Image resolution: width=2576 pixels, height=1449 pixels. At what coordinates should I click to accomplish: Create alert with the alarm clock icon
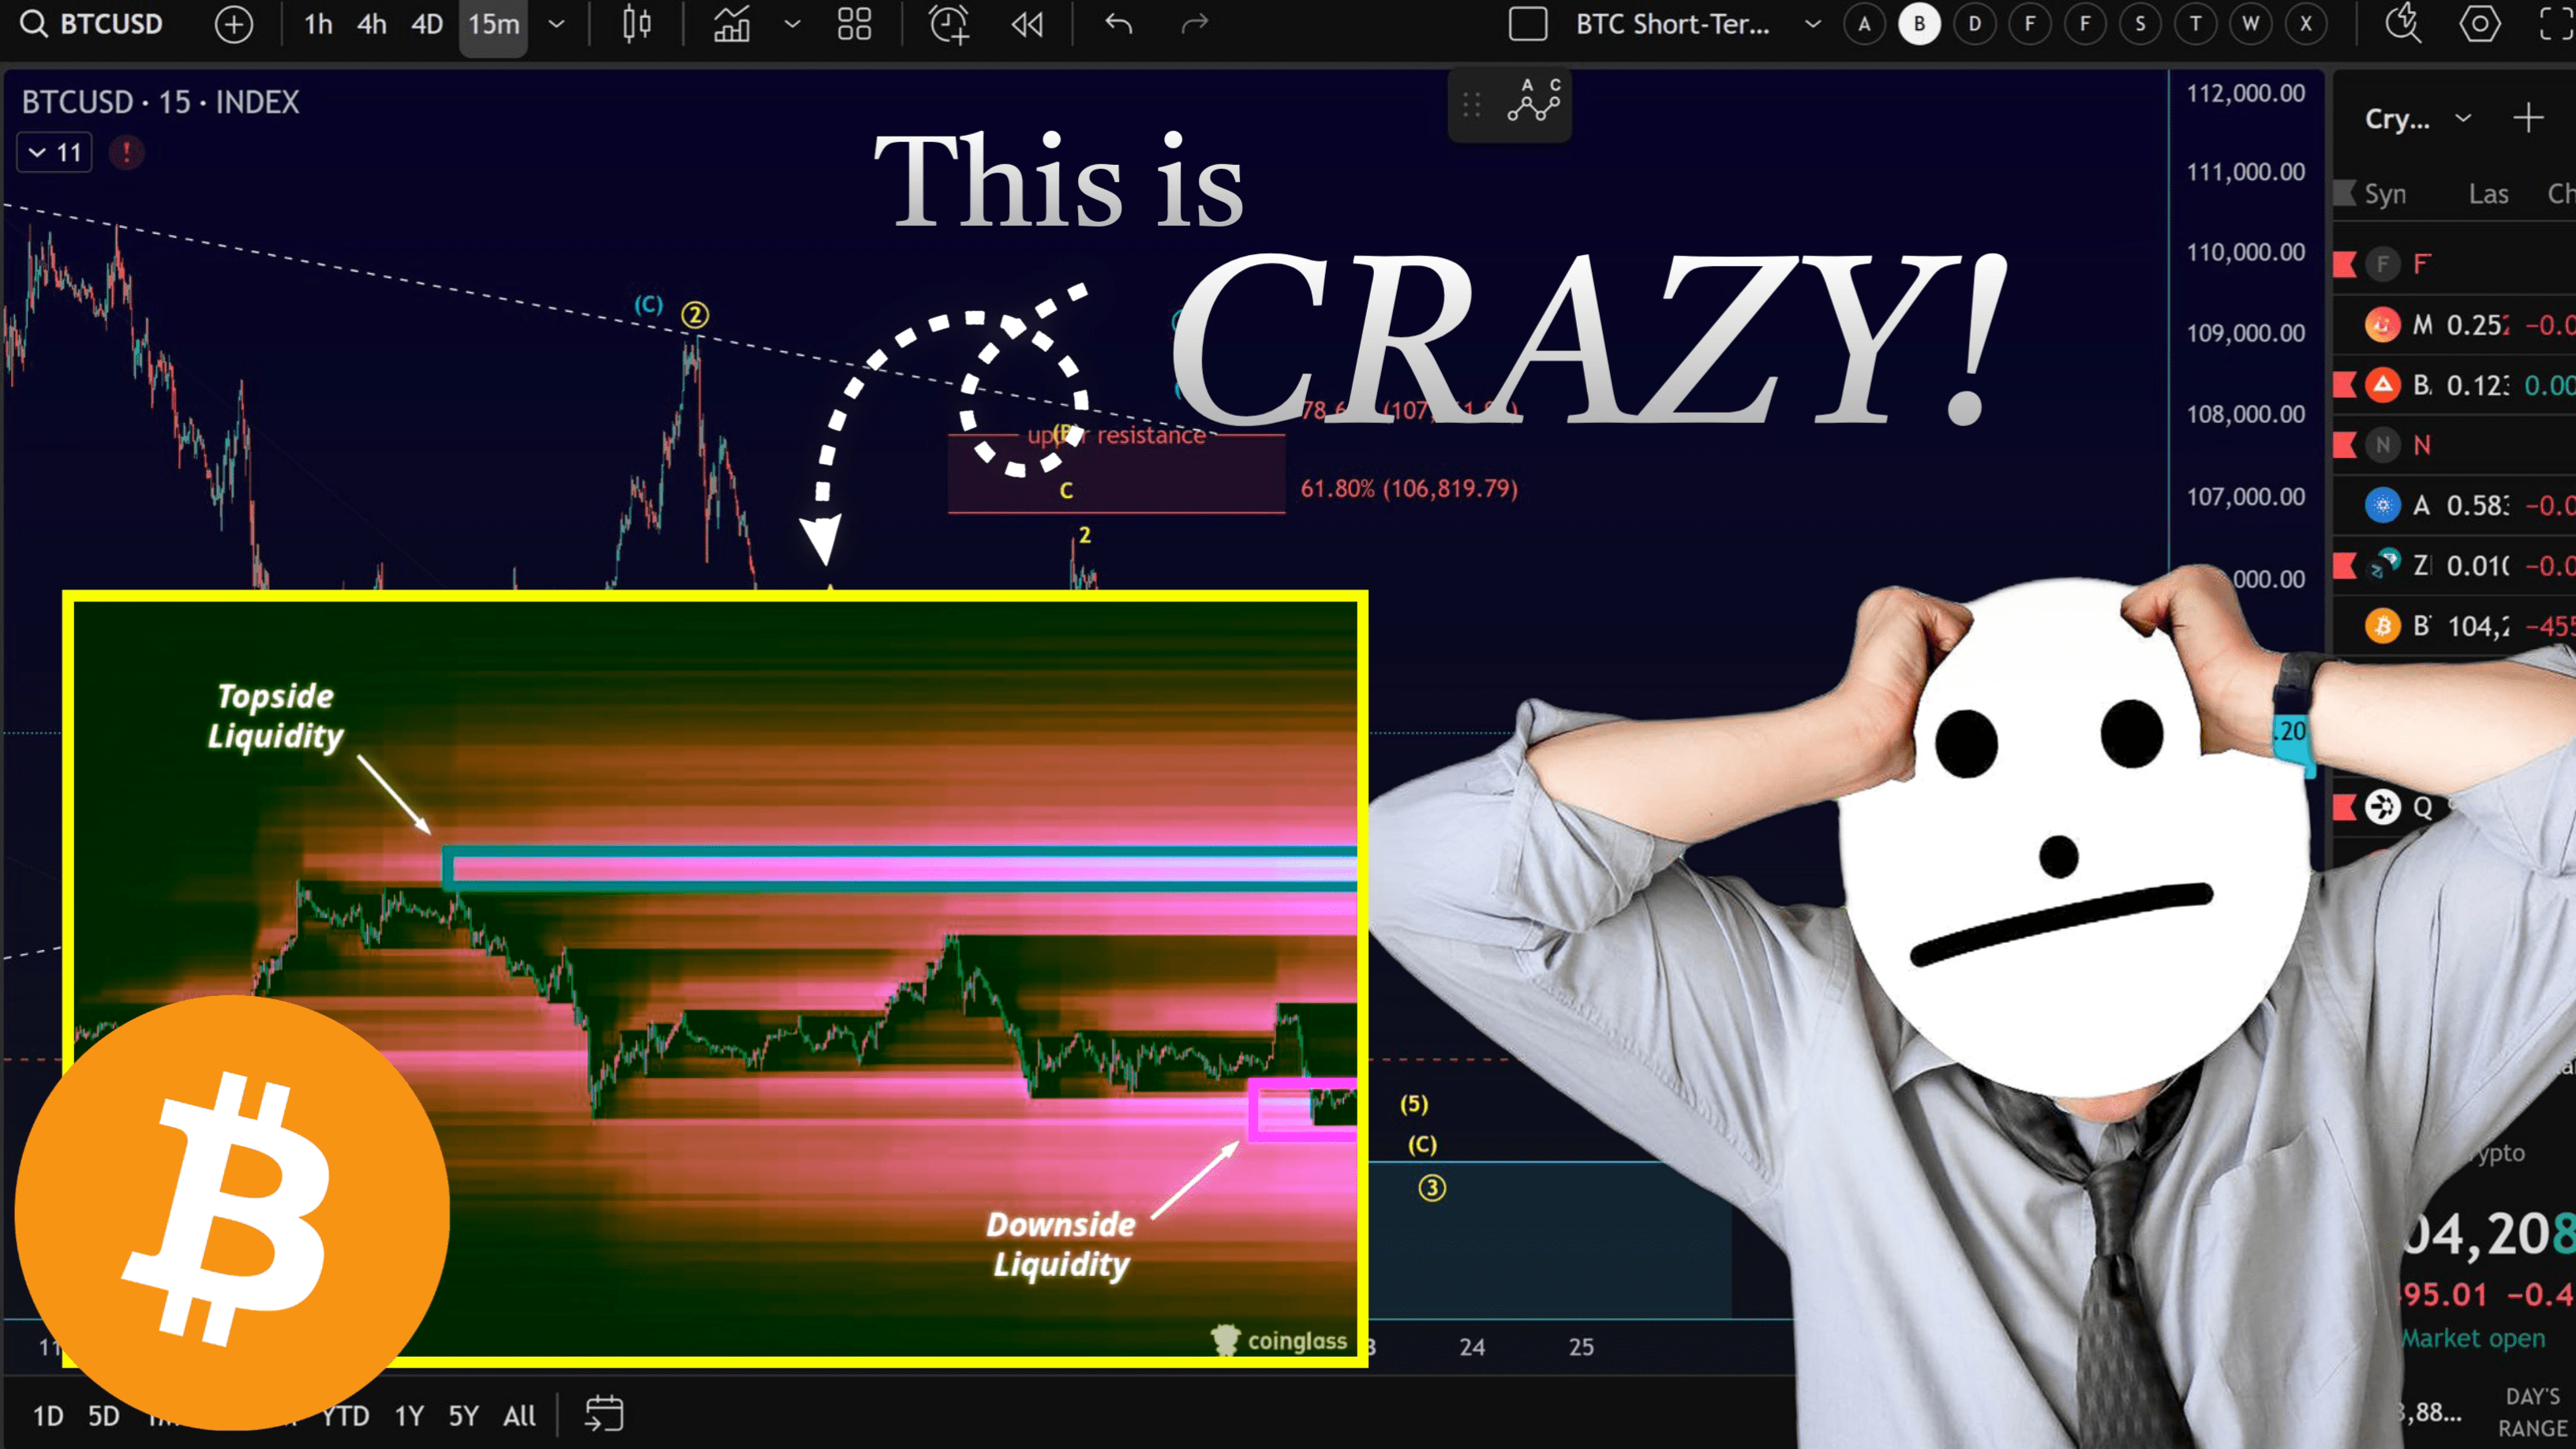[948, 24]
